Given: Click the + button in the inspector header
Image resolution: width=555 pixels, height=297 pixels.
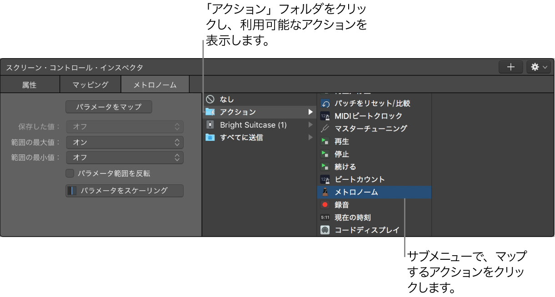Looking at the screenshot, I should point(511,67).
